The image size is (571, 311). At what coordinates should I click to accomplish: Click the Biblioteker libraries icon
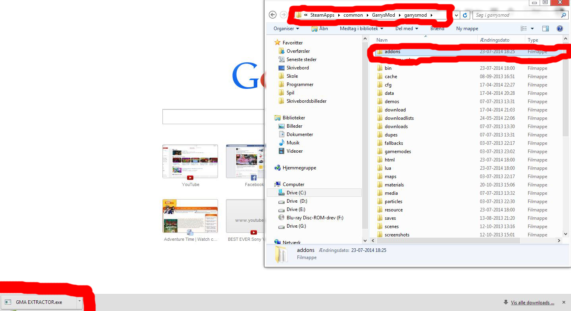click(278, 117)
